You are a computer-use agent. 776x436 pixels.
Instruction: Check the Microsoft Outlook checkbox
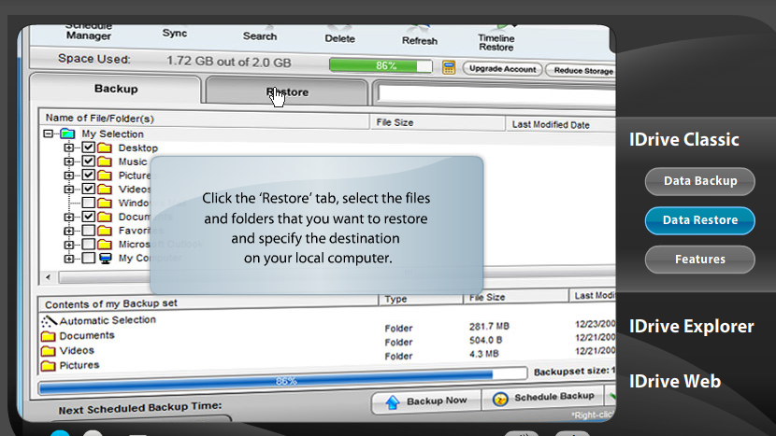[88, 245]
